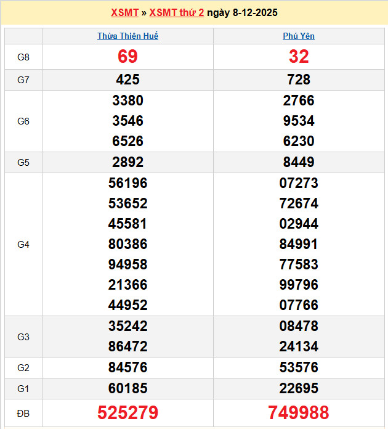This screenshot has width=388, height=429.
Task: Select G1 result 22695
Action: (x=299, y=388)
